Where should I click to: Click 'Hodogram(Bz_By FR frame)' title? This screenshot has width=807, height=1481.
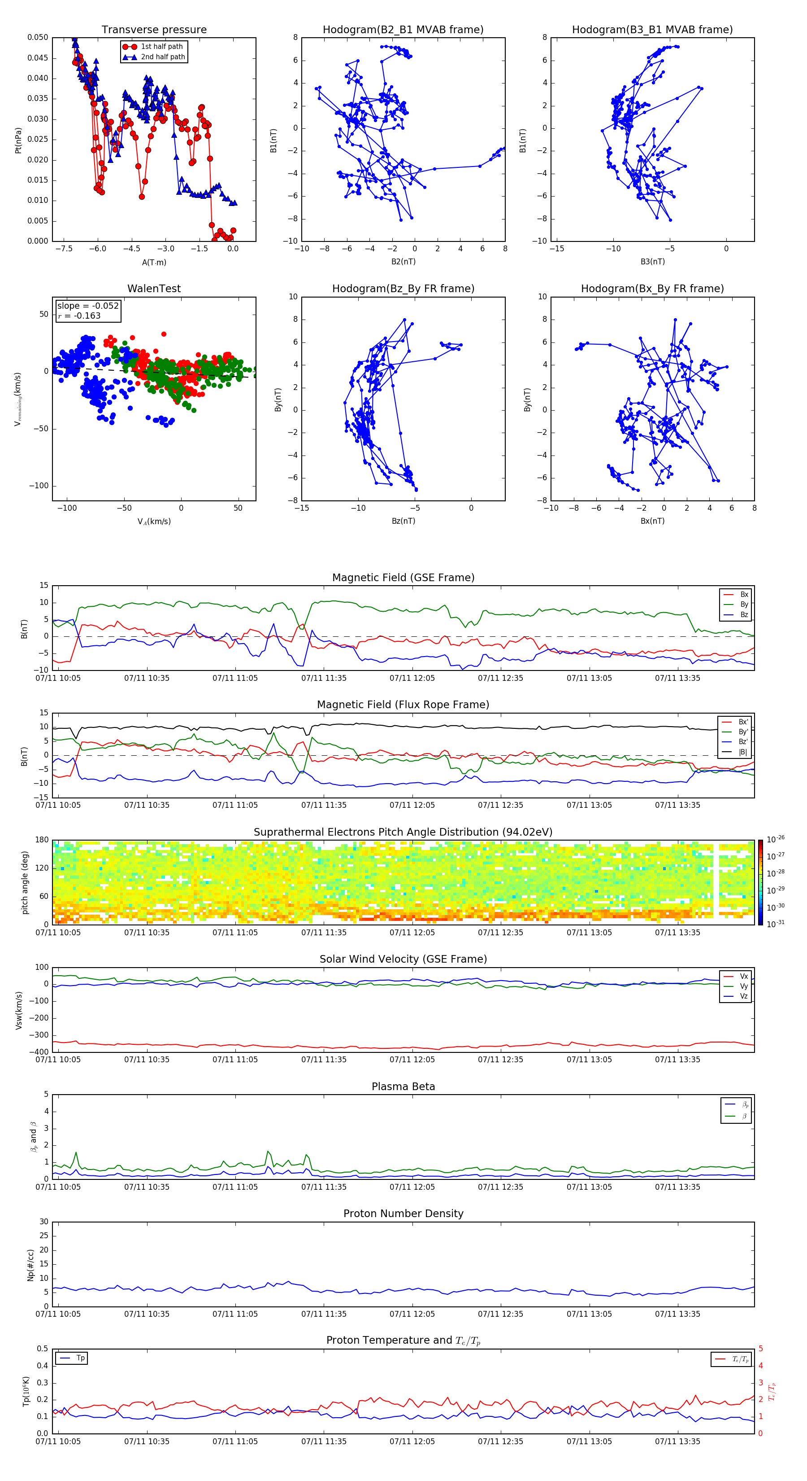point(403,289)
